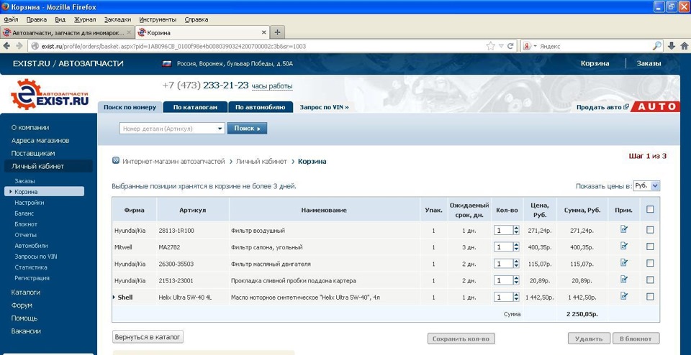Open Статистика in the sidebar
691x355 pixels.
click(31, 267)
